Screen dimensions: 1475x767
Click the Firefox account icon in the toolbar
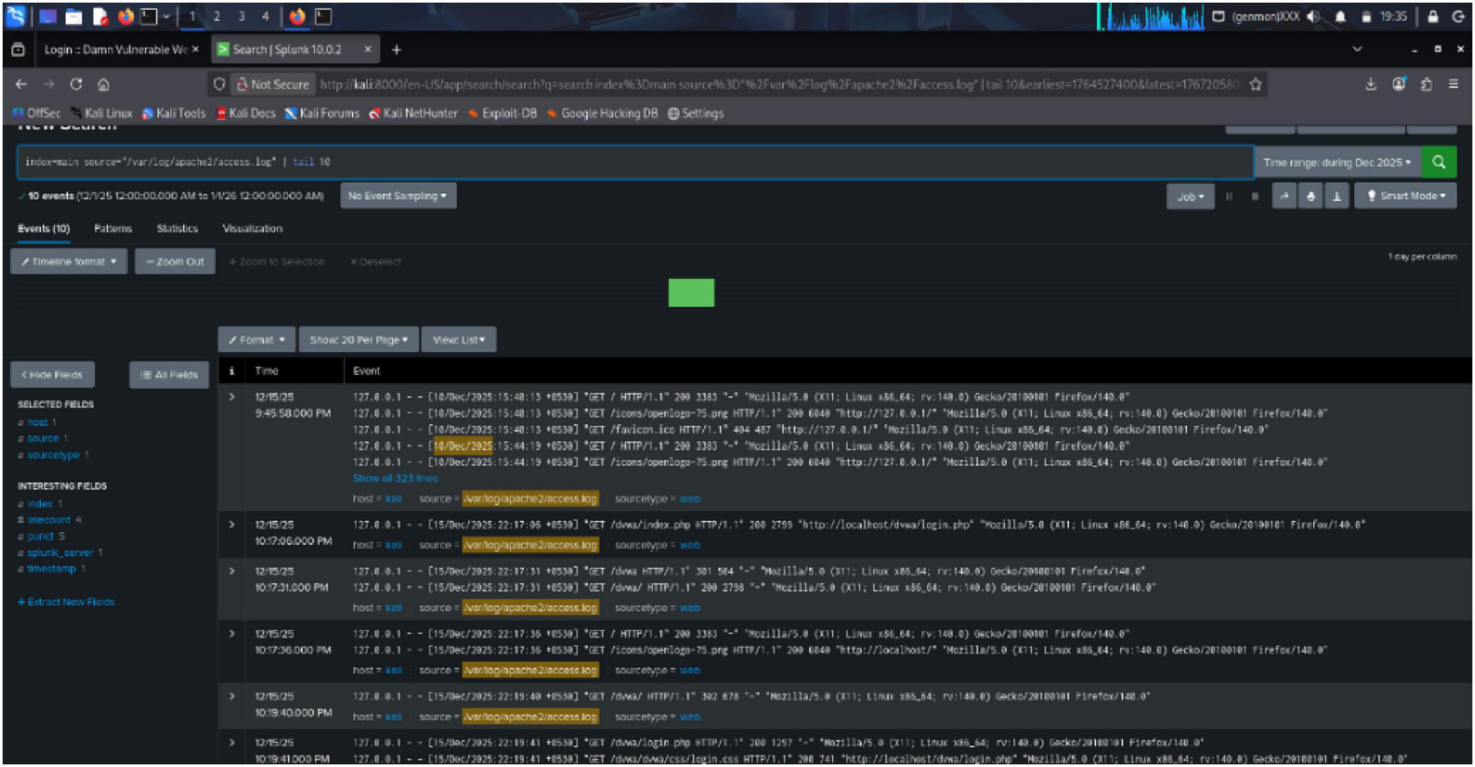[1399, 84]
